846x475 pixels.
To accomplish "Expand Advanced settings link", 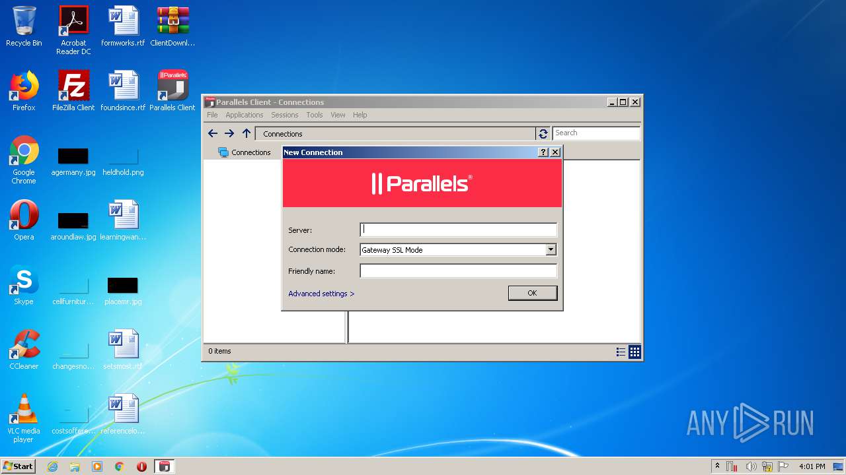I will click(x=321, y=294).
